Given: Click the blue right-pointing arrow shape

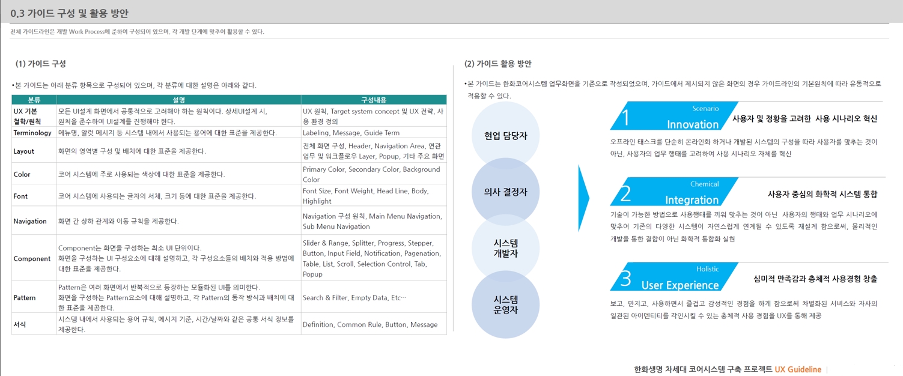Looking at the screenshot, I should click(x=583, y=198).
